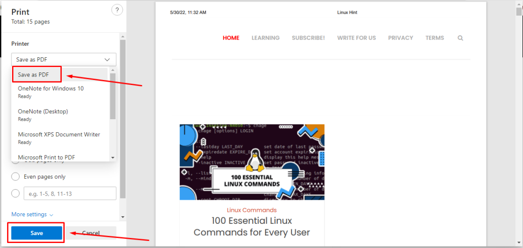Click the TERMS link in preview
The height and width of the screenshot is (248, 523).
click(x=435, y=38)
